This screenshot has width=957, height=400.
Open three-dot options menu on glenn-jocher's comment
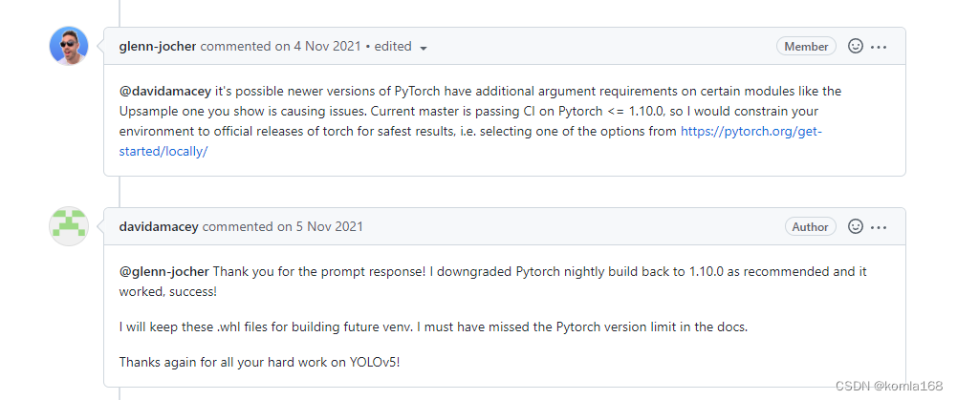click(879, 46)
